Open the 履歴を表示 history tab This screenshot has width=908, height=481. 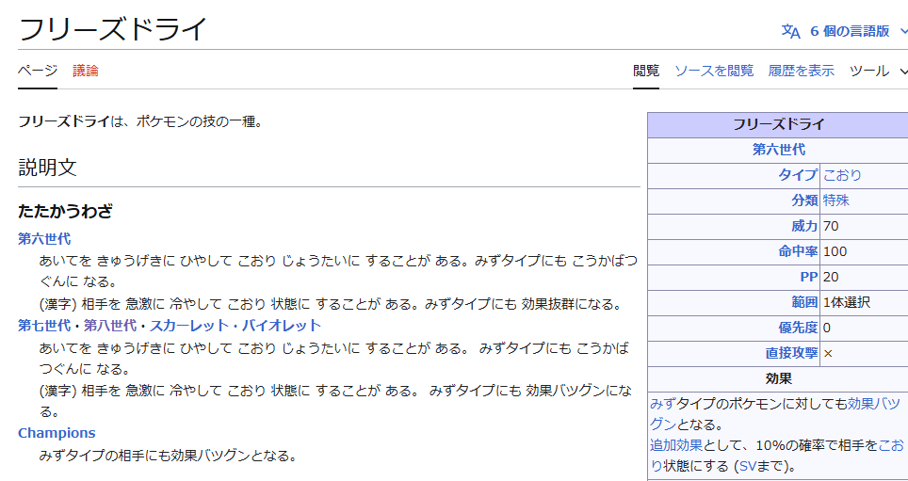coord(802,71)
